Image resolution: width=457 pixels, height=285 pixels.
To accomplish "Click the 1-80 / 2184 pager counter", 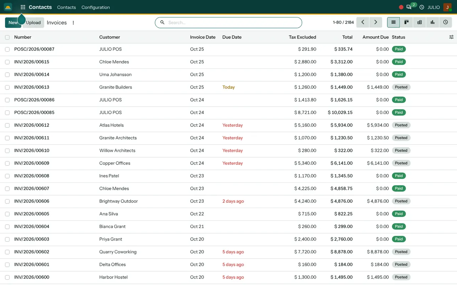I will point(343,22).
